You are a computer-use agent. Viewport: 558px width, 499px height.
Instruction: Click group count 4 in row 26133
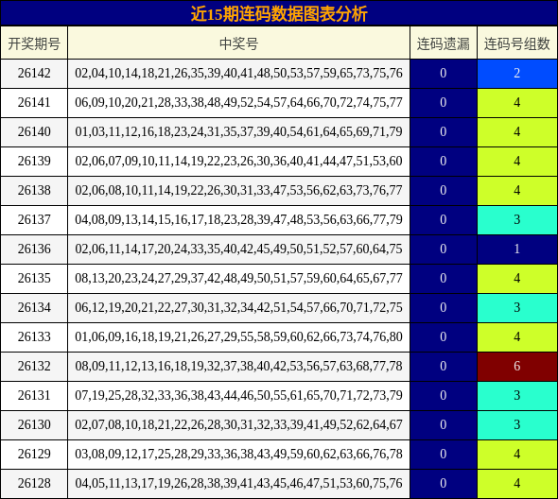517,336
